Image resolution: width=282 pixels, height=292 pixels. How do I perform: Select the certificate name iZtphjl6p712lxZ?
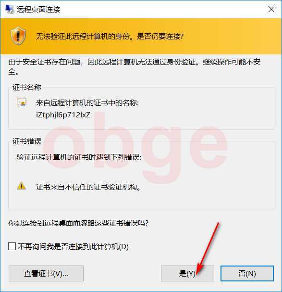pyautogui.click(x=63, y=115)
